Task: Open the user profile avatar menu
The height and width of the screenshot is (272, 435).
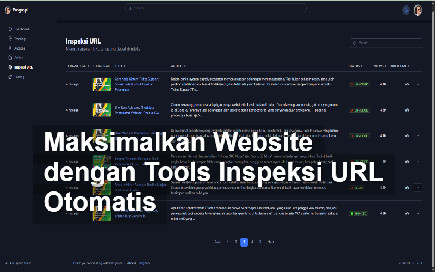Action: point(418,10)
